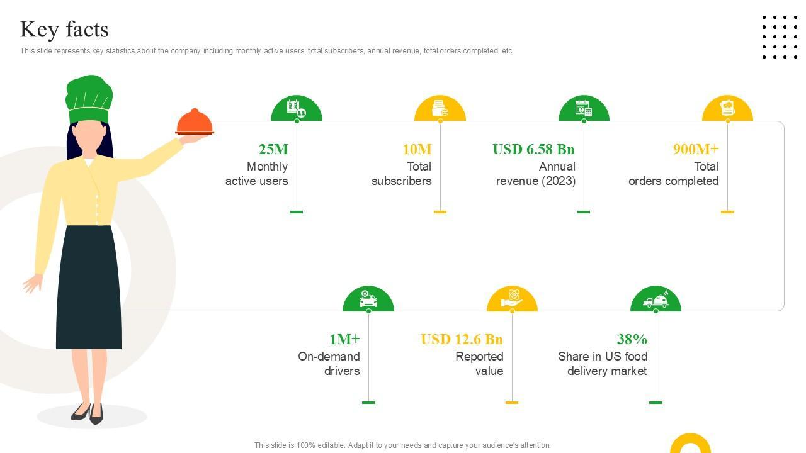Click the 1M+ drivers statistic
This screenshot has width=806, height=453.
[344, 339]
